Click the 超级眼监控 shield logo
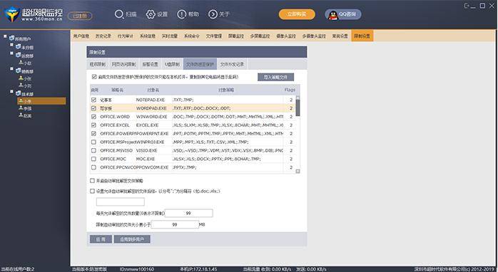 coord(11,14)
